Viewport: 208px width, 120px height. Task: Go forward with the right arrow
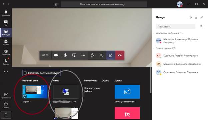[x=8, y=4]
